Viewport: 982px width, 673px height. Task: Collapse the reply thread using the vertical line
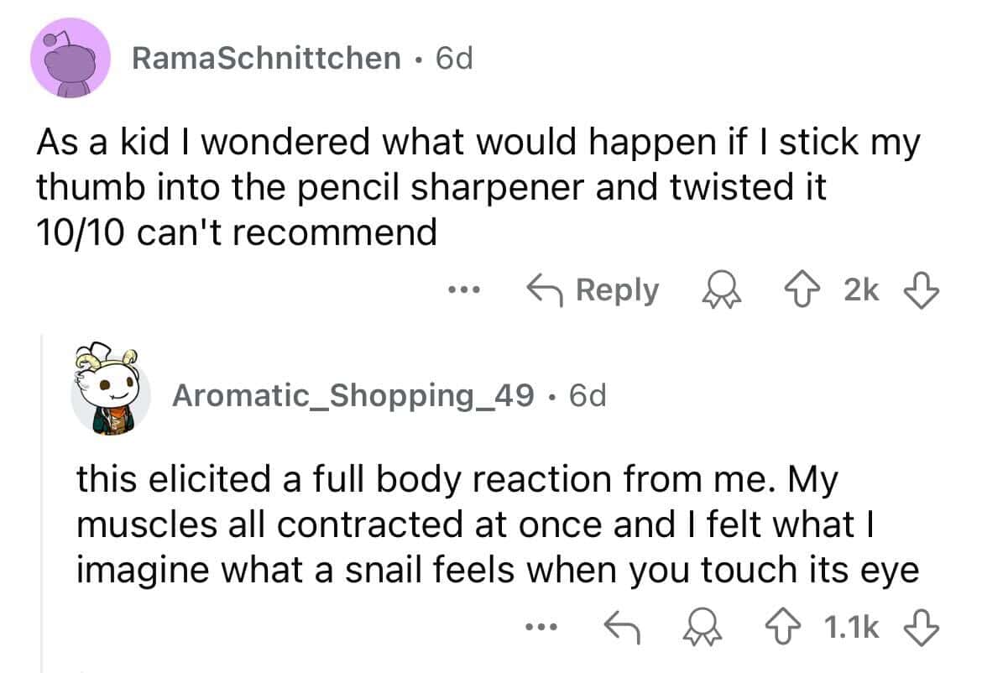coord(41,503)
